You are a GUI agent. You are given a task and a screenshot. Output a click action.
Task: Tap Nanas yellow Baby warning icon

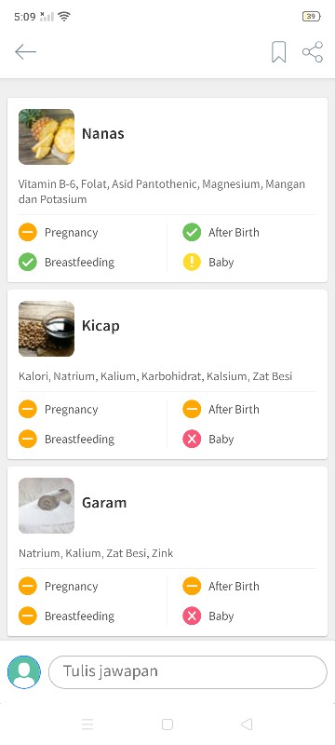pos(192,262)
